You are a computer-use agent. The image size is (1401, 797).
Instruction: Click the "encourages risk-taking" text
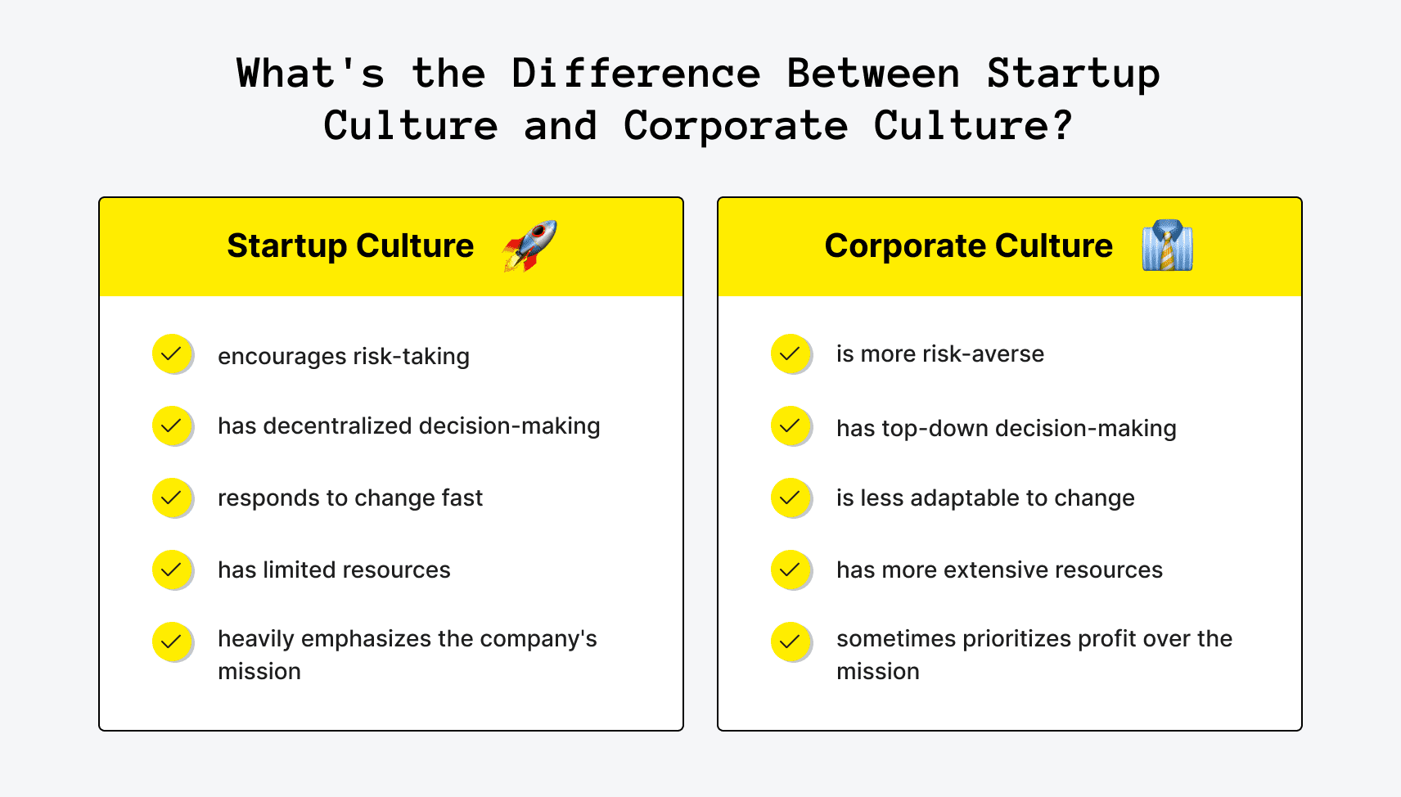[x=344, y=357]
